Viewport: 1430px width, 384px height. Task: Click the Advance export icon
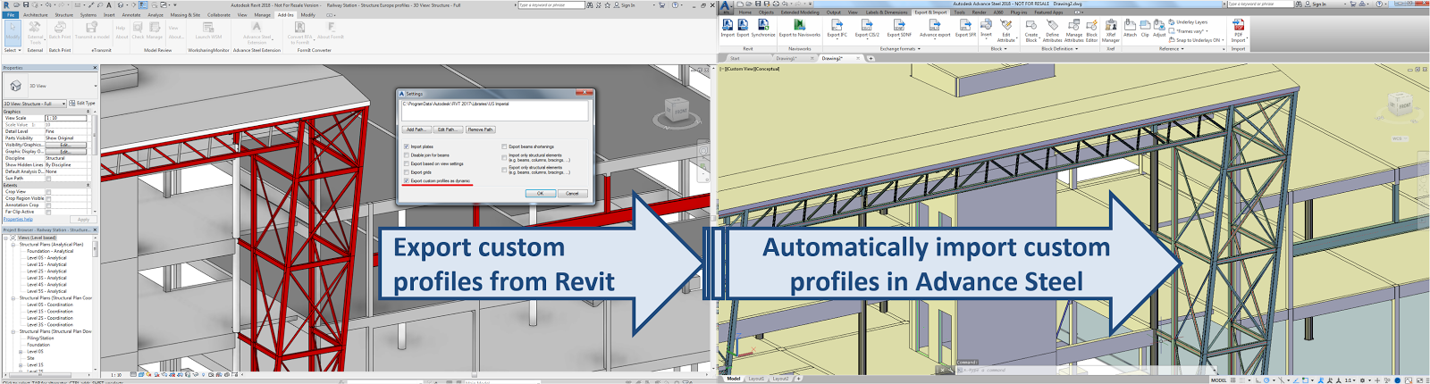(x=935, y=29)
